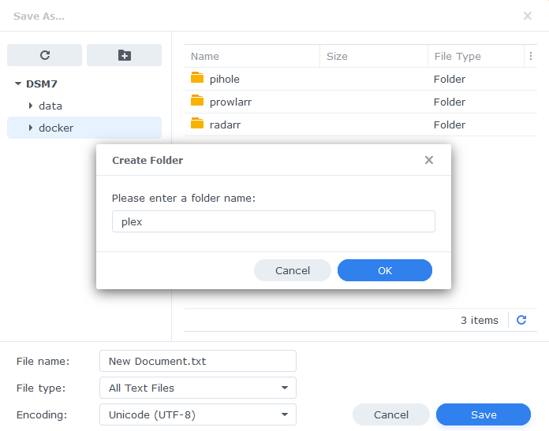The height and width of the screenshot is (431, 549).
Task: Open the Encoding dropdown
Action: point(198,414)
